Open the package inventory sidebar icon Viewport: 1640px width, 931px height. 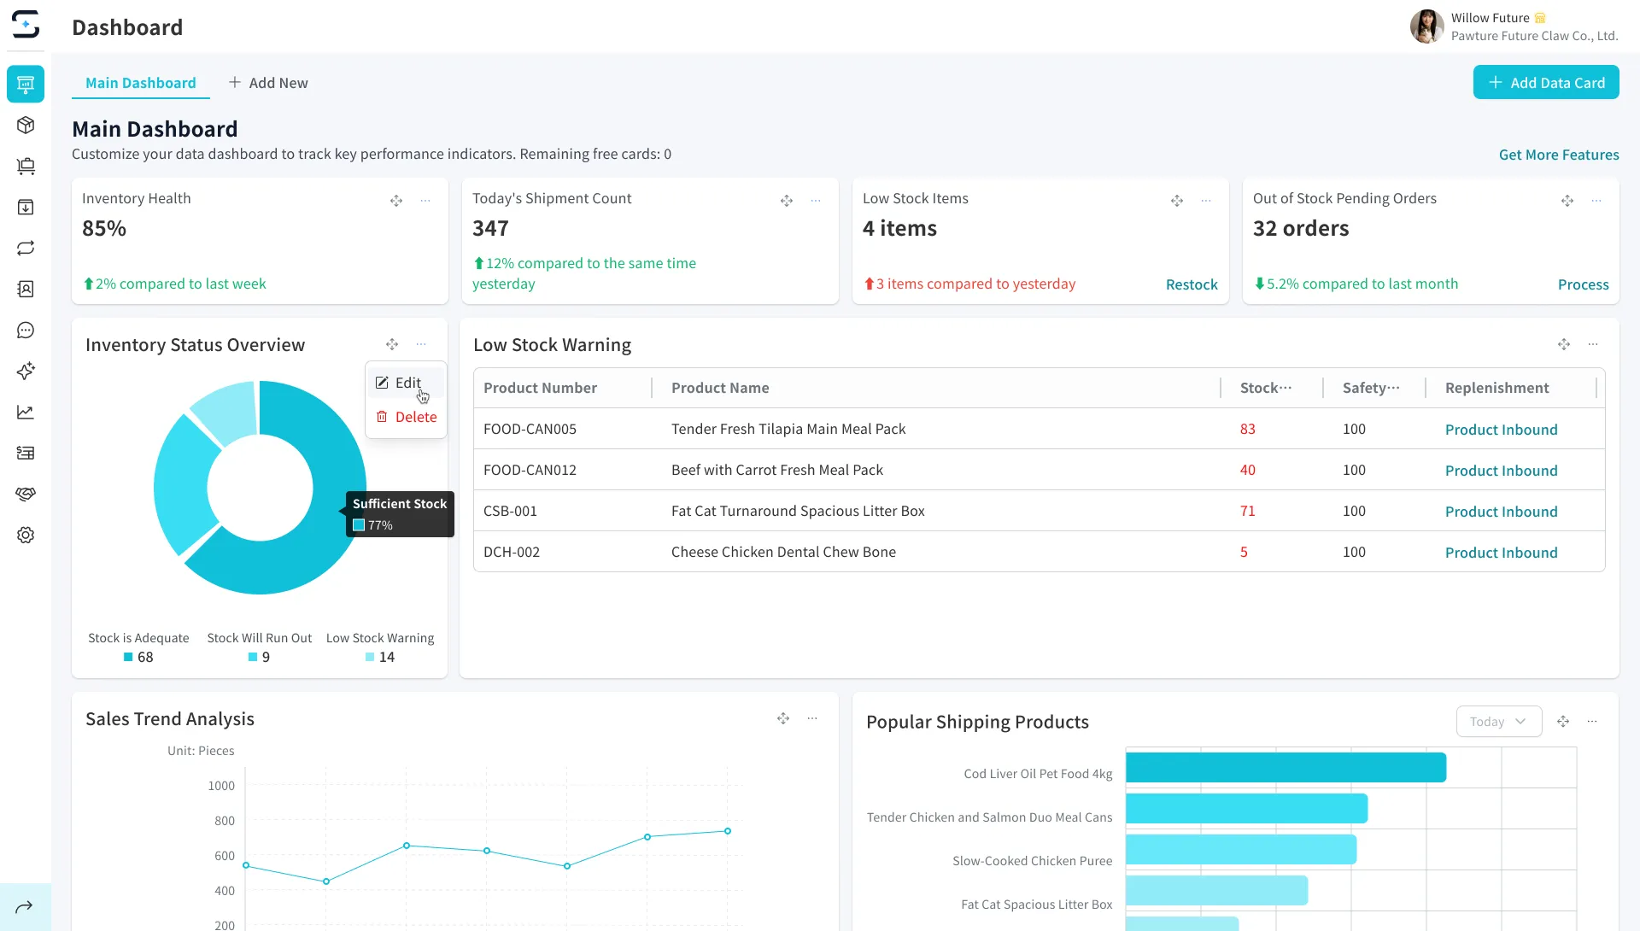click(x=26, y=126)
